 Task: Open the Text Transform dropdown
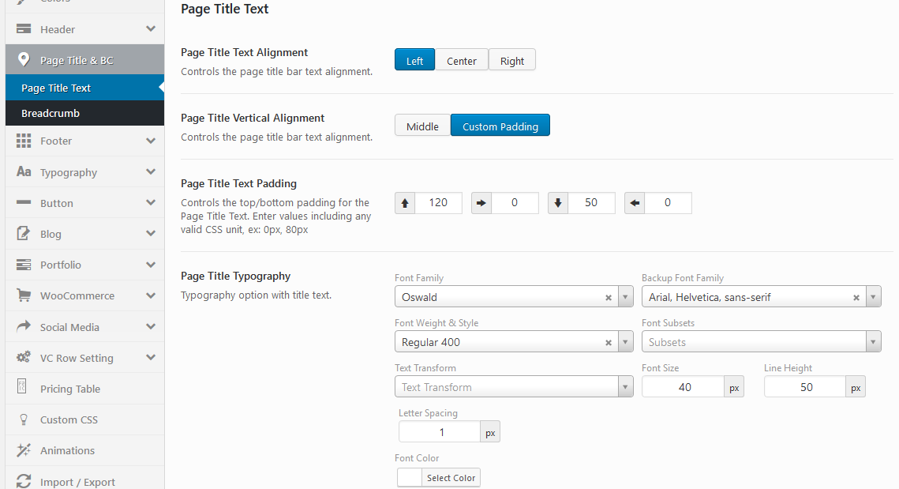(514, 387)
